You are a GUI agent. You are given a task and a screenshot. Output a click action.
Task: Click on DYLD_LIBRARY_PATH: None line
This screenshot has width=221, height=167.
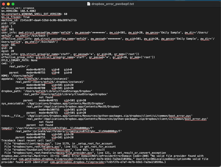click(19, 60)
